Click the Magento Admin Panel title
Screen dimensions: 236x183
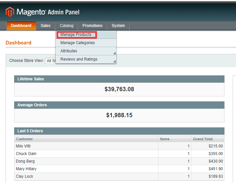[48, 12]
